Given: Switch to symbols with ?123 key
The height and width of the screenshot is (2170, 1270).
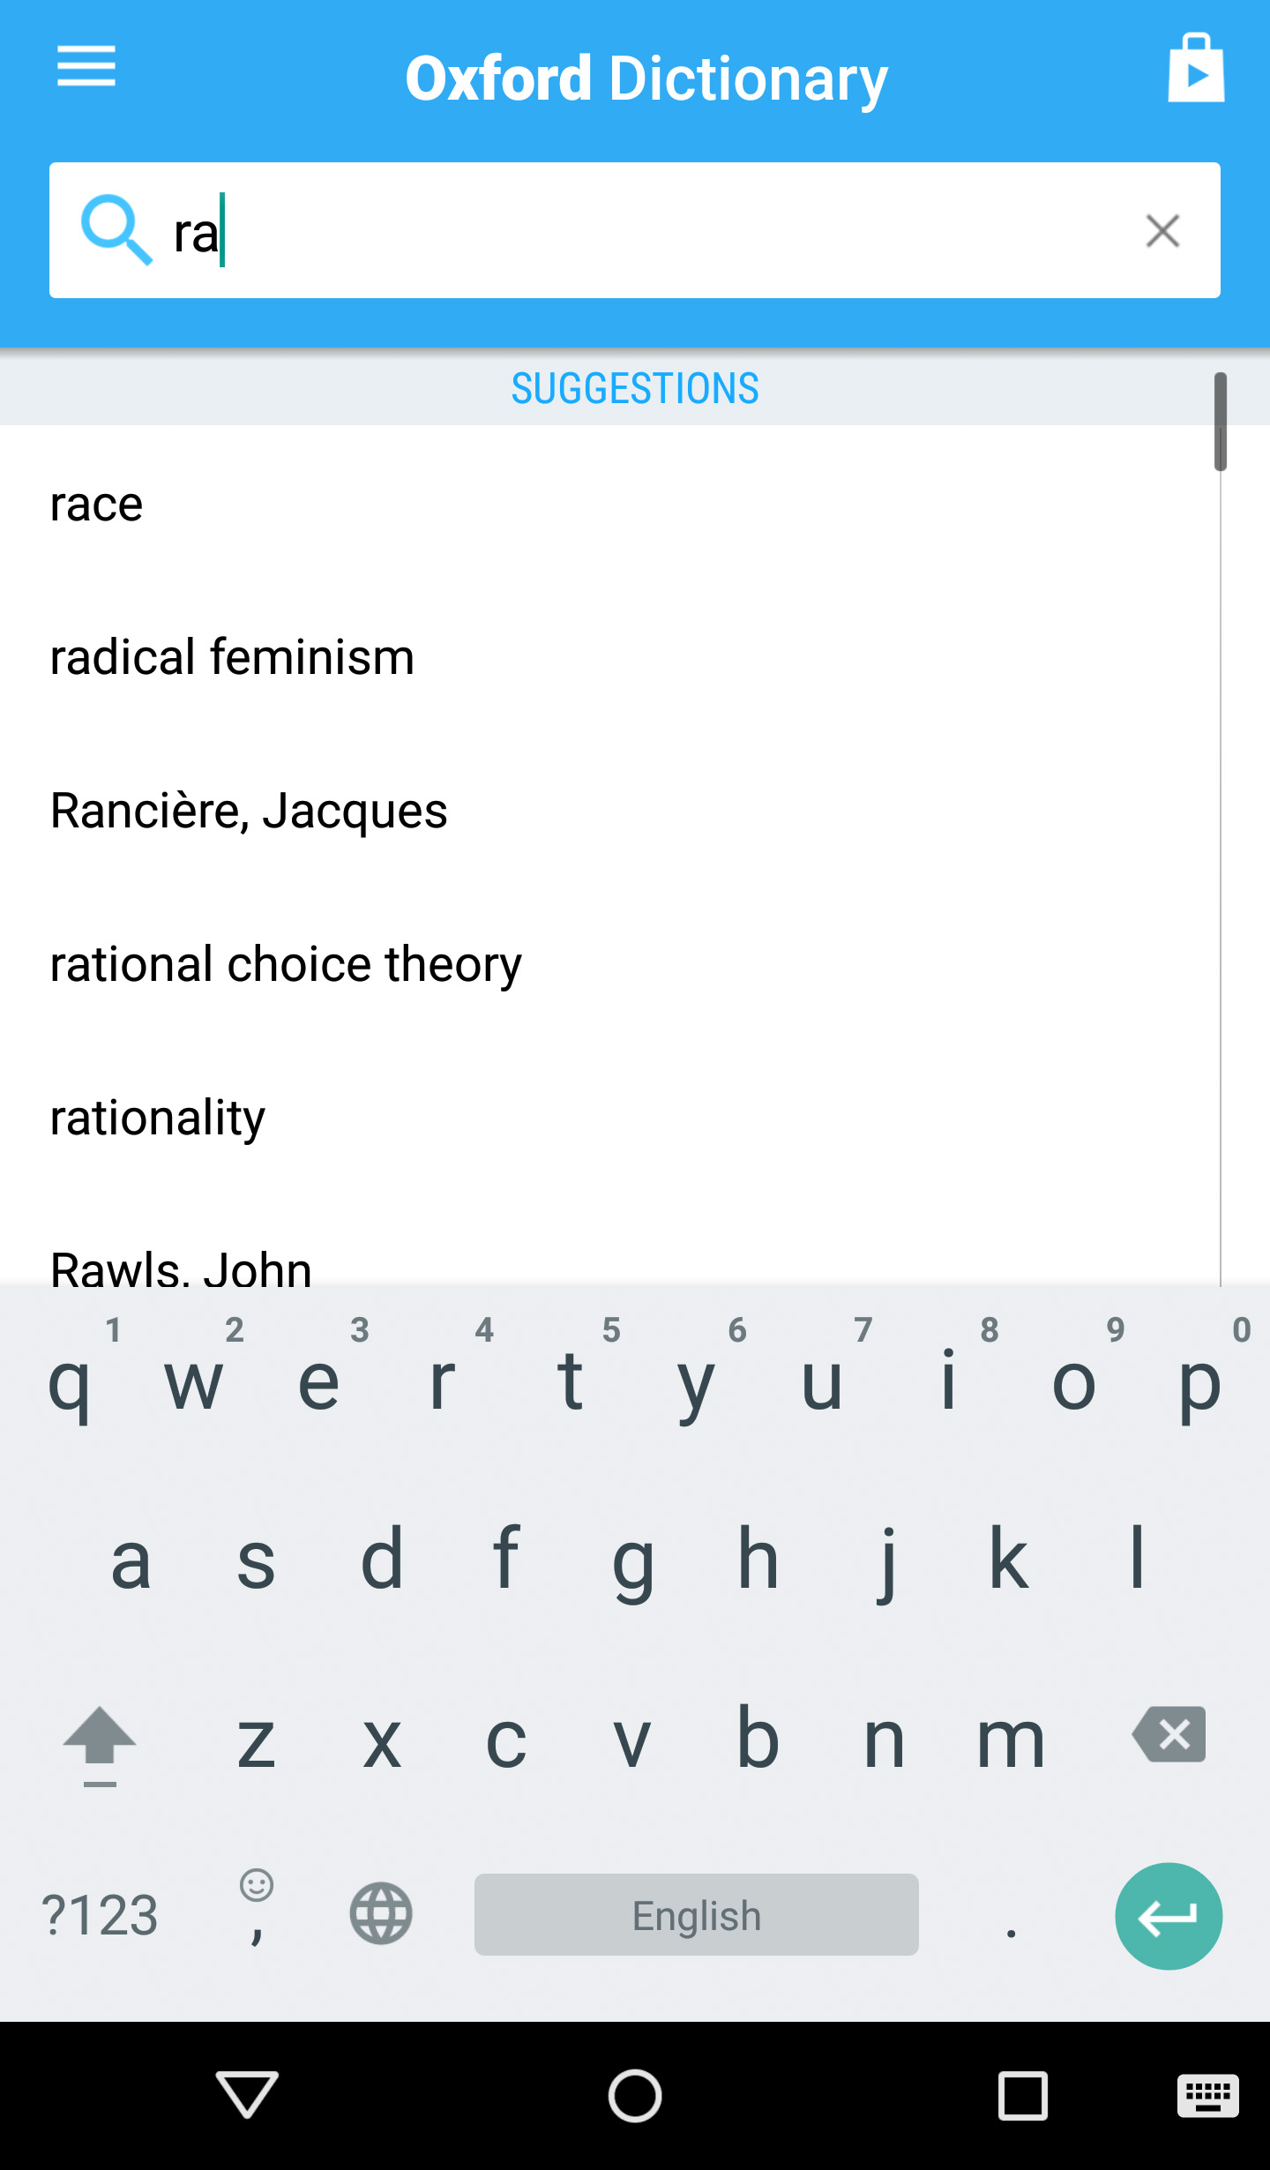Looking at the screenshot, I should coord(100,1914).
